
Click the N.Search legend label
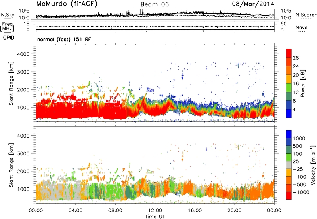(x=306, y=15)
